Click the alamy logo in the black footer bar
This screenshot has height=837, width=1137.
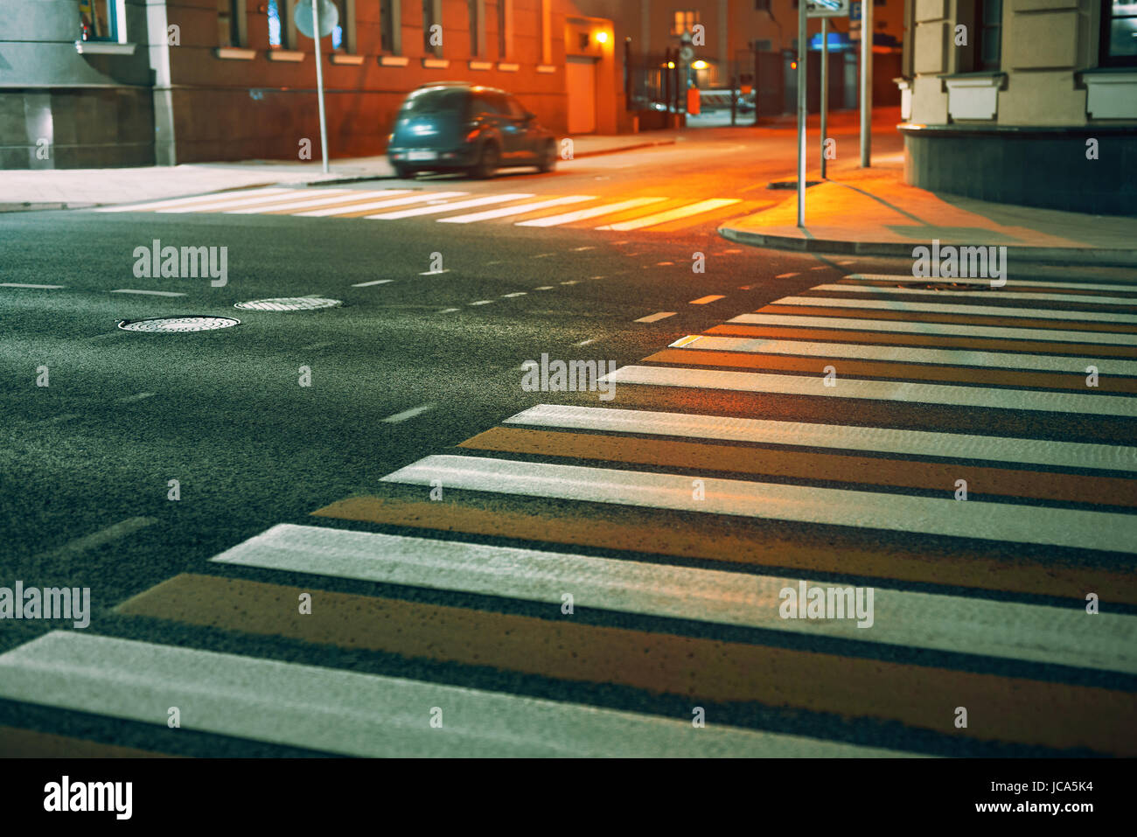(88, 798)
